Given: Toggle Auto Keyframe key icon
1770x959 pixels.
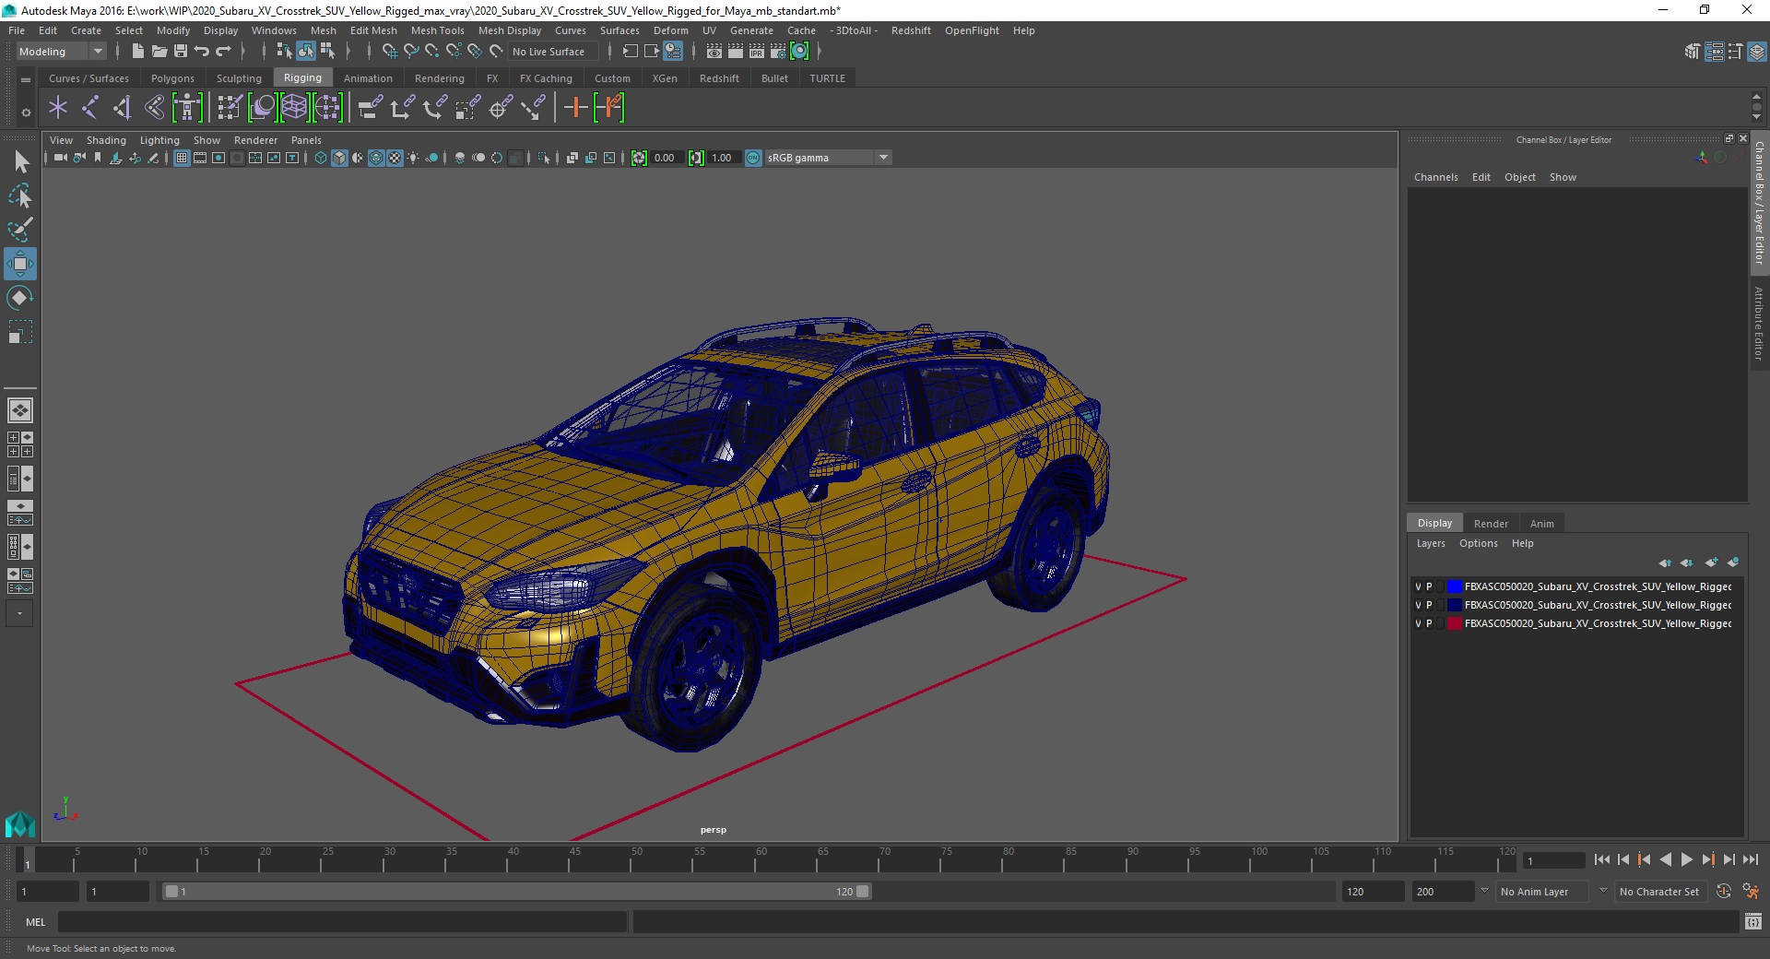Looking at the screenshot, I should tap(1724, 892).
